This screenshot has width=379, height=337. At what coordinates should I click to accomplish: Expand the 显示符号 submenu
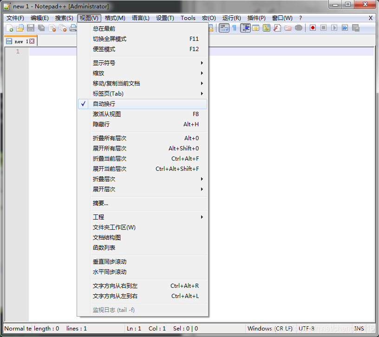pos(143,63)
